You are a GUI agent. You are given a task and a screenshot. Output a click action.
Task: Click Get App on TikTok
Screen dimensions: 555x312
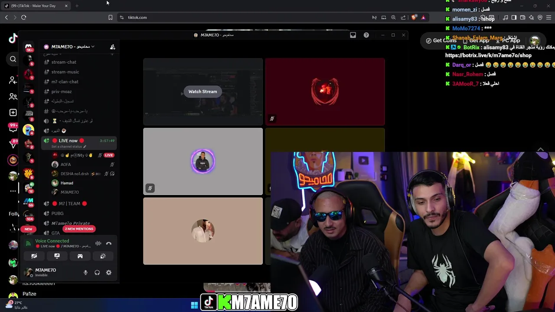point(476,40)
